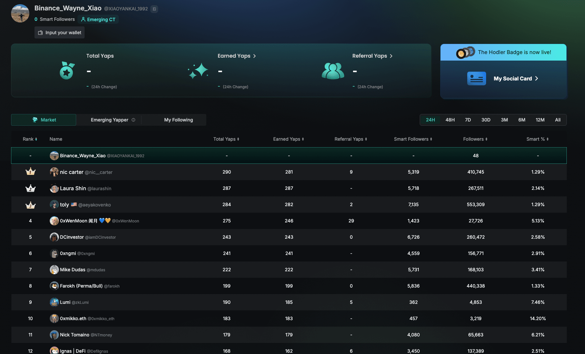The height and width of the screenshot is (354, 585).
Task: Click the small icon beside @XIAOYANKAI_1992 handle
Action: click(154, 9)
